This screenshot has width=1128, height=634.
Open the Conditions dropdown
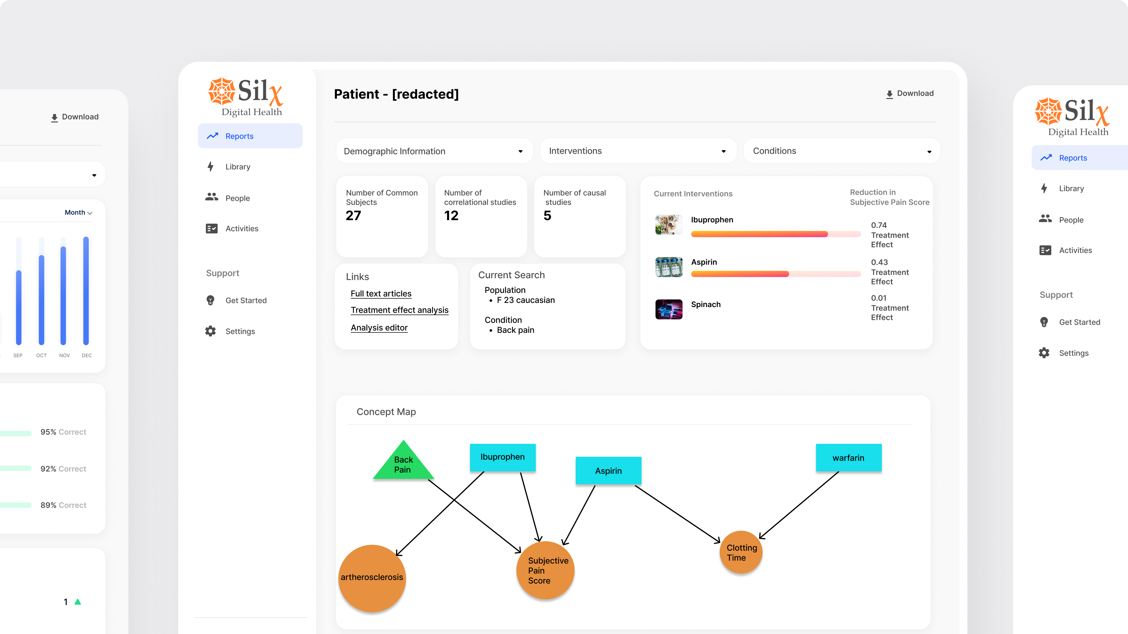point(842,151)
